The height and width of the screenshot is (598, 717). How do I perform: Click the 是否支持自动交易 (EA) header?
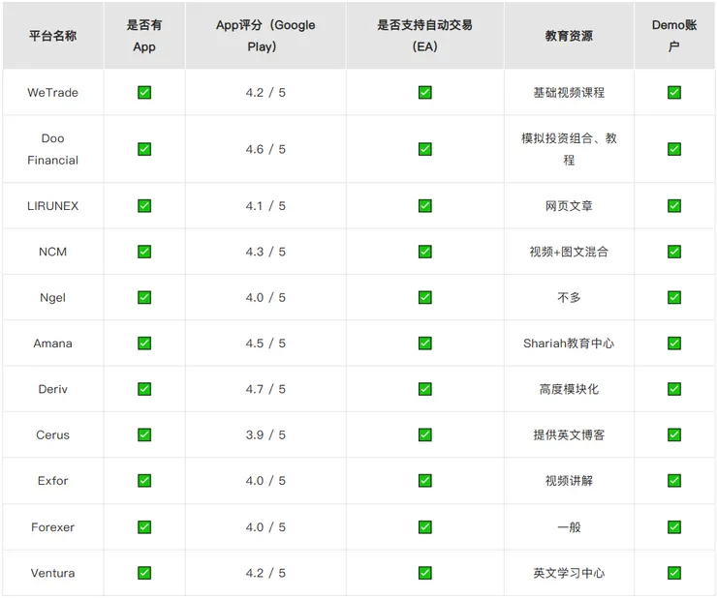425,36
